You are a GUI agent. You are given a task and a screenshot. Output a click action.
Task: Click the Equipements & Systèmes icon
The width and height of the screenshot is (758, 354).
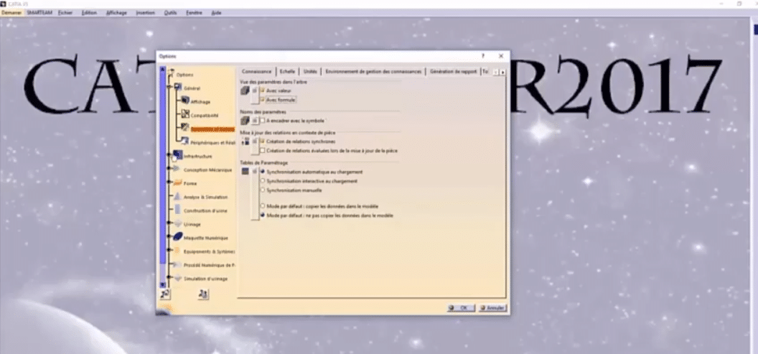pos(177,251)
